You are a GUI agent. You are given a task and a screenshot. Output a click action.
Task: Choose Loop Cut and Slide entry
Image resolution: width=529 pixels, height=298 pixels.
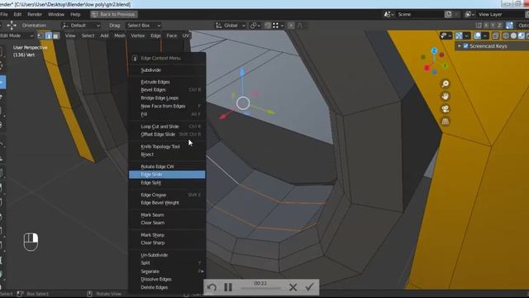point(167,126)
